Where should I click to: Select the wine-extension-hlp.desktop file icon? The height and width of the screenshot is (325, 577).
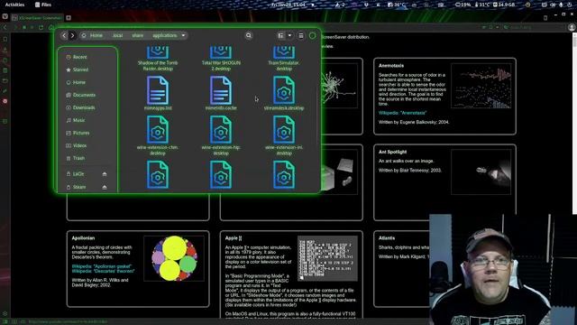(x=221, y=130)
